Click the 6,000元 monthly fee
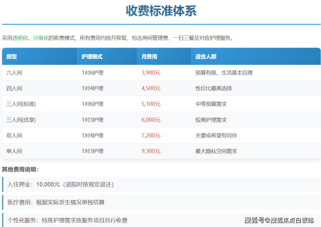The height and width of the screenshot is (227, 321). [x=151, y=120]
